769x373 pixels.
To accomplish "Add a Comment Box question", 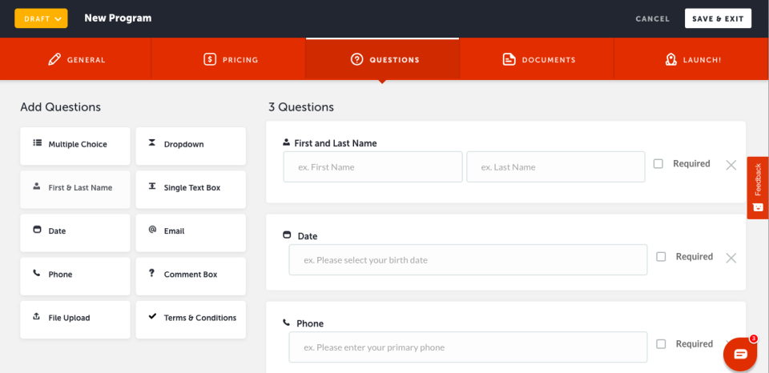I will point(191,276).
